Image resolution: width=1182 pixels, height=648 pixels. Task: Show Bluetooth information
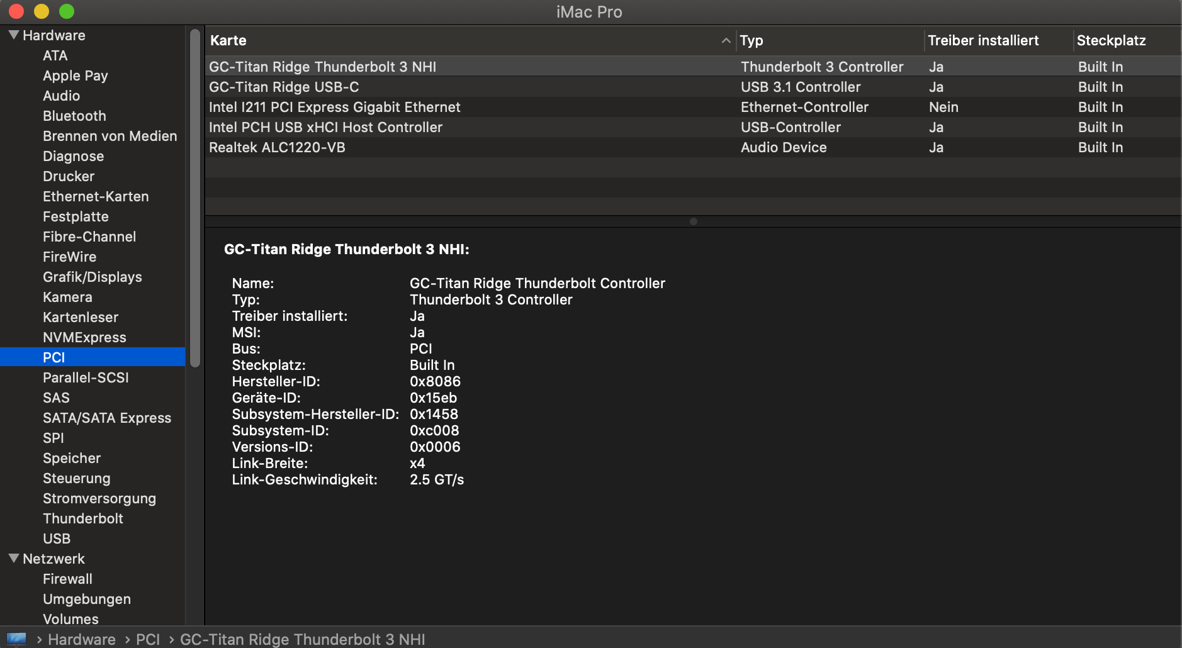tap(74, 116)
